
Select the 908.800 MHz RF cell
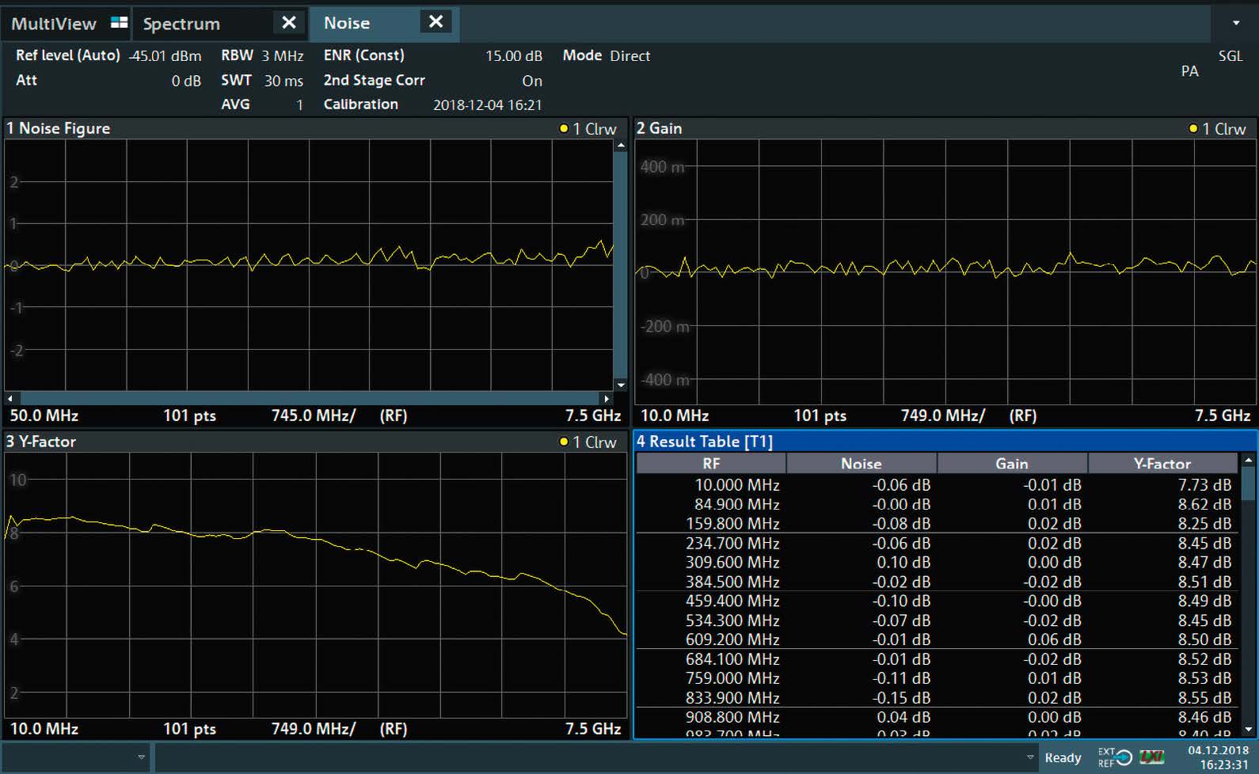pos(732,718)
